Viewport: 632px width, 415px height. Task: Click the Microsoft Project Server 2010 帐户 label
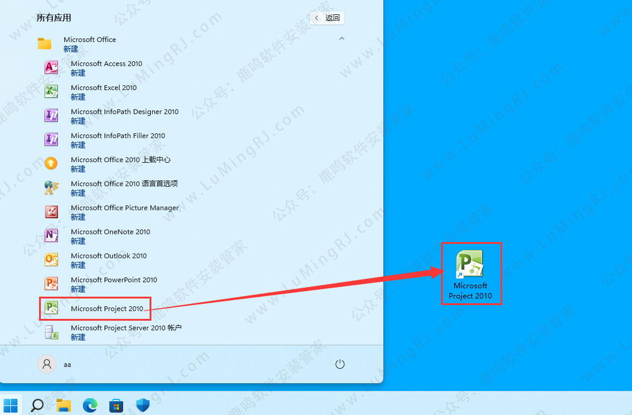click(x=126, y=328)
